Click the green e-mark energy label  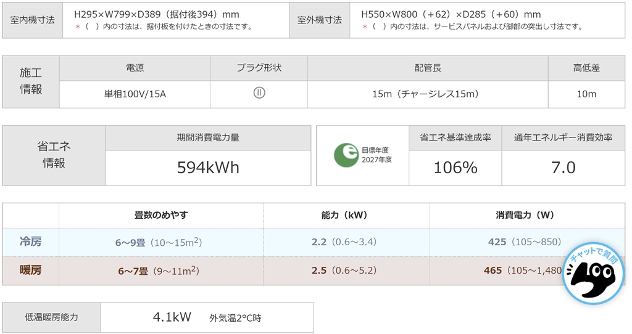coord(346,155)
